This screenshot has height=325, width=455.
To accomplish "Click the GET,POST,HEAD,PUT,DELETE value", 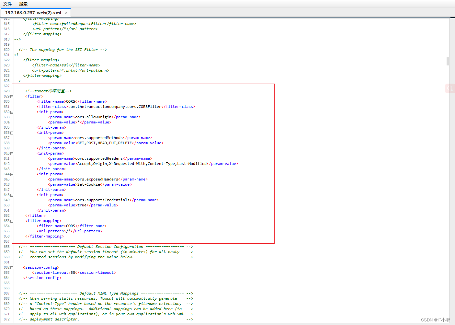I will pos(105,143).
